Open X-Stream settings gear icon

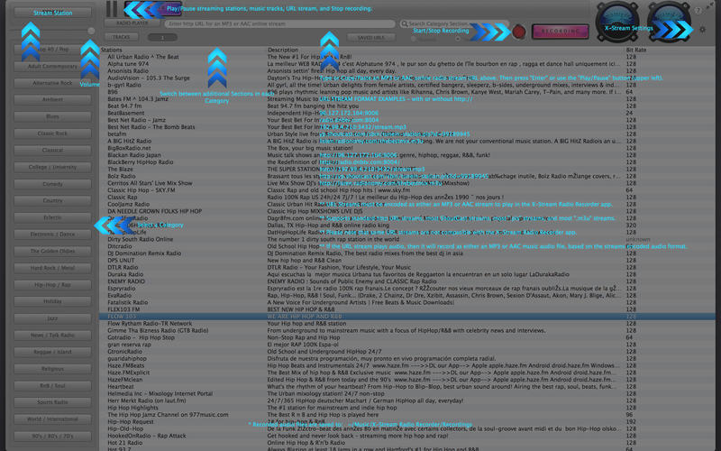click(x=702, y=30)
